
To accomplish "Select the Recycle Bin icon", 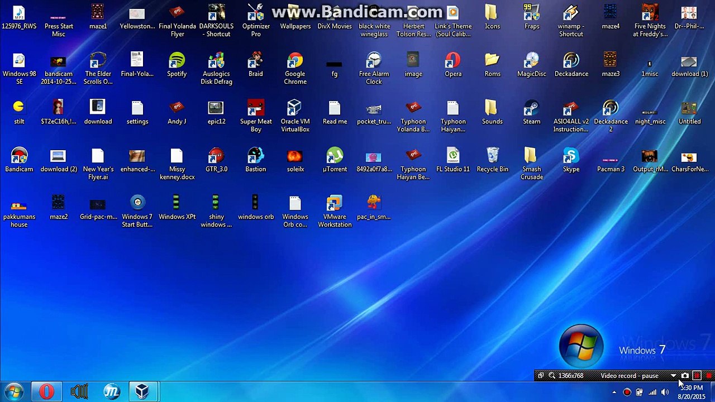I will pyautogui.click(x=492, y=159).
